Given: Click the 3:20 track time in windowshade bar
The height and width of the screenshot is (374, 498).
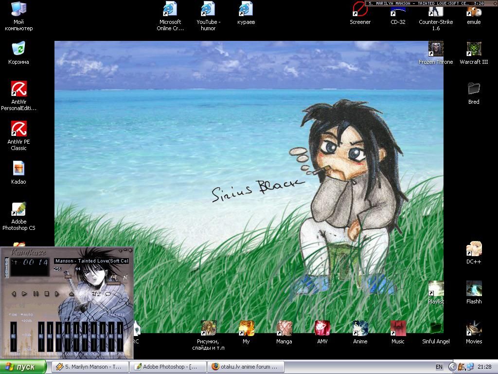Looking at the screenshot, I should click(x=479, y=3).
